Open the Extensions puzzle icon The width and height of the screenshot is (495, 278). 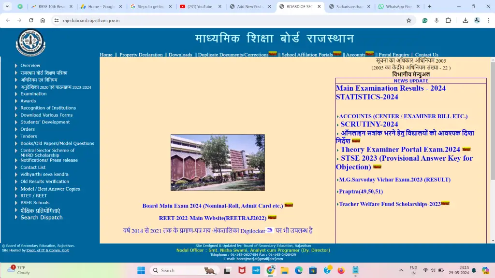[448, 20]
